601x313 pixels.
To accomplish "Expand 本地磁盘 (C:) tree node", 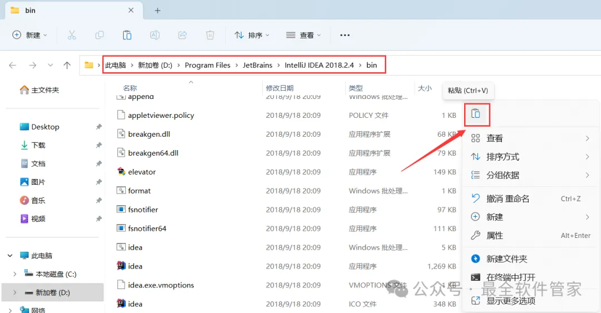I will (x=14, y=274).
